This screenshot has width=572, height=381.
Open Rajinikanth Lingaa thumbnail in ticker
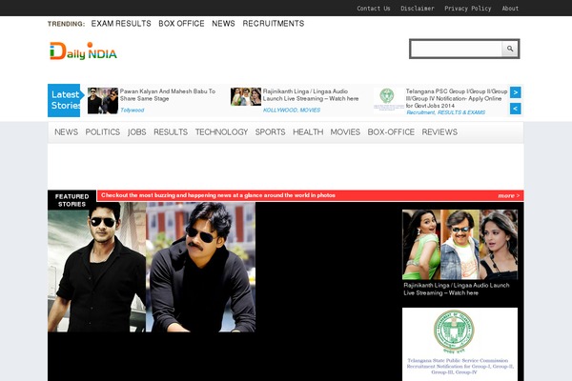tap(245, 96)
